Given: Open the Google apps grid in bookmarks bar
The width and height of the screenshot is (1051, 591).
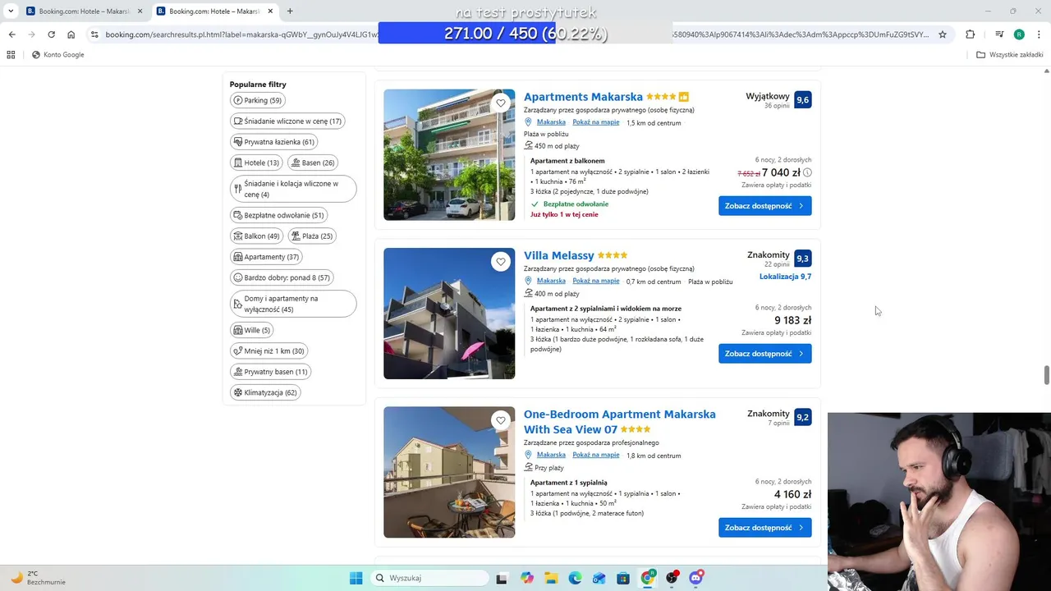Looking at the screenshot, I should [x=11, y=55].
